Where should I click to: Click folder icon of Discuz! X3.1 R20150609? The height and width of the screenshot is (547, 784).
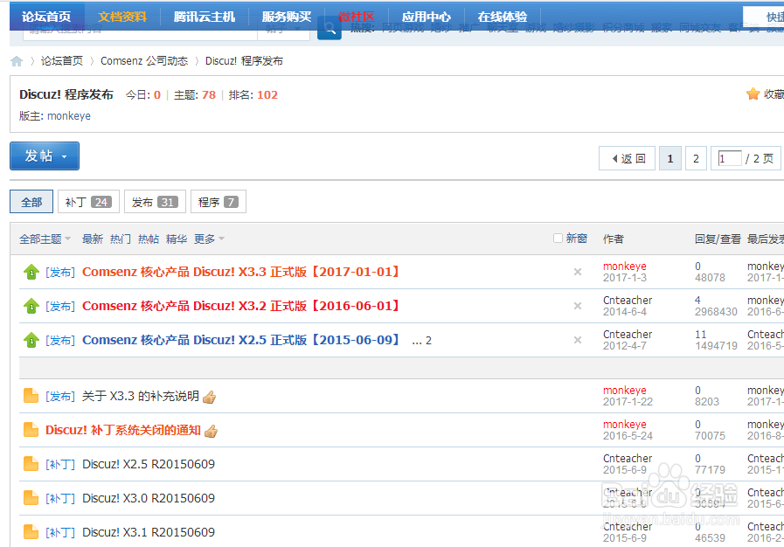(31, 532)
